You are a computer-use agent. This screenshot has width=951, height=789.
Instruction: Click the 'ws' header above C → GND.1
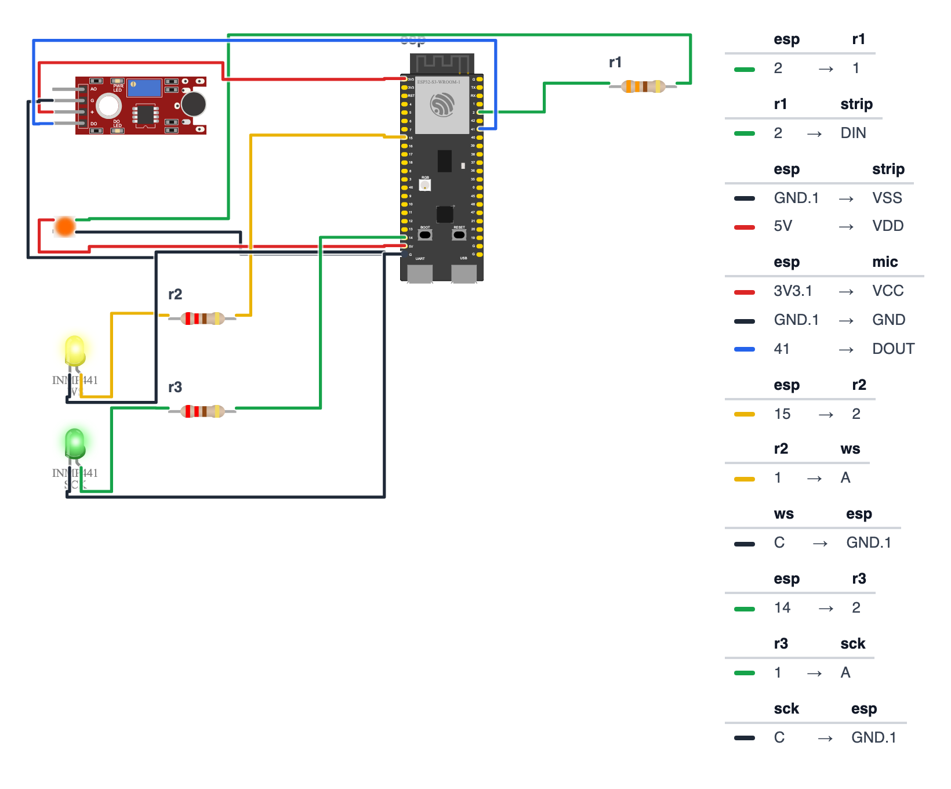[783, 513]
